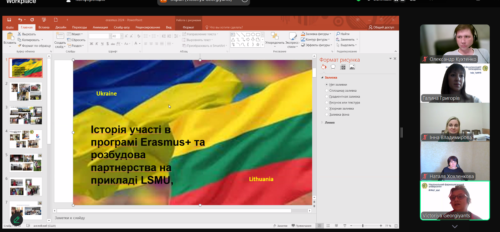Open the Раздел section dropdown
Image resolution: width=500 pixels, height=232 pixels.
pyautogui.click(x=76, y=46)
